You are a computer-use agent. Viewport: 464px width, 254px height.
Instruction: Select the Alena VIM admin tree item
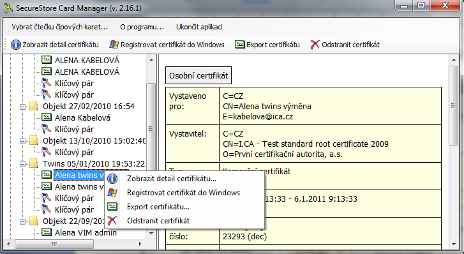coord(86,233)
